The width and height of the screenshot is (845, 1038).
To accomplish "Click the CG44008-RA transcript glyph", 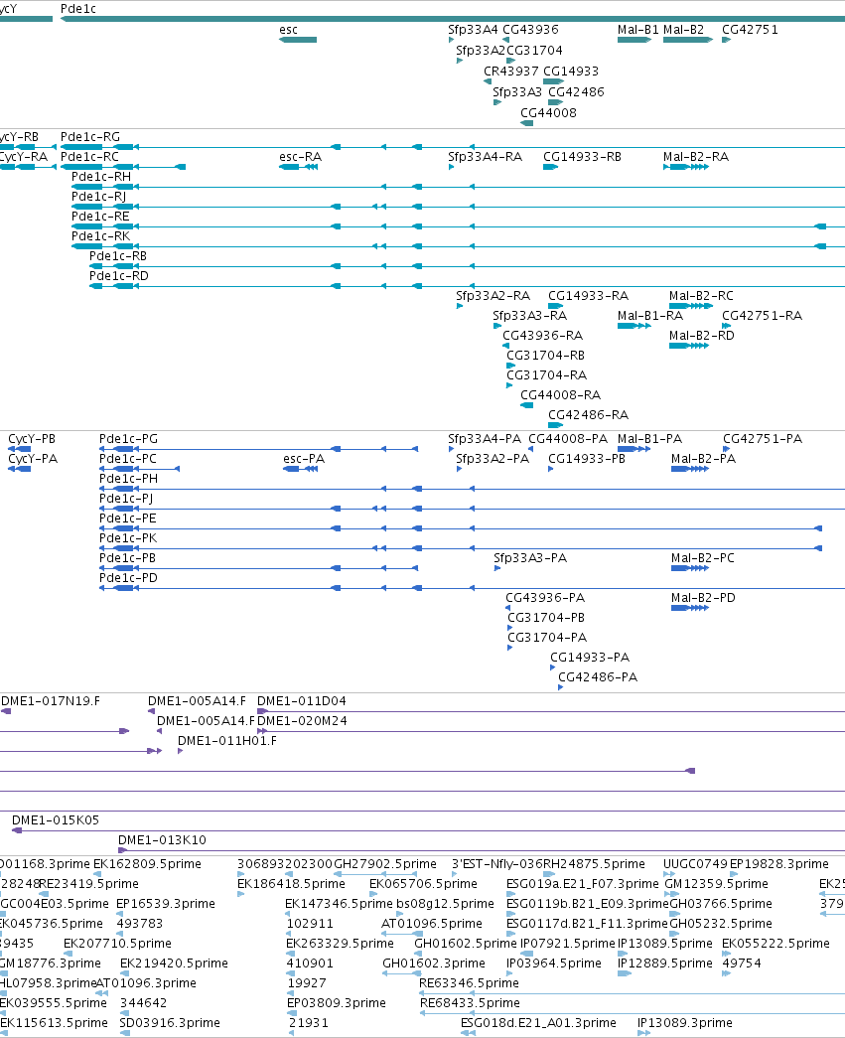I will (526, 405).
